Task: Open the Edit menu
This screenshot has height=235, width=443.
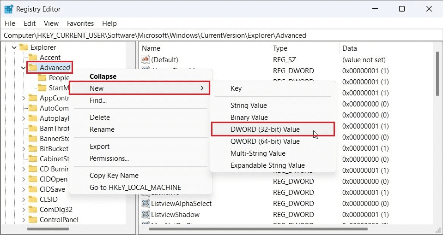Action: (x=30, y=23)
